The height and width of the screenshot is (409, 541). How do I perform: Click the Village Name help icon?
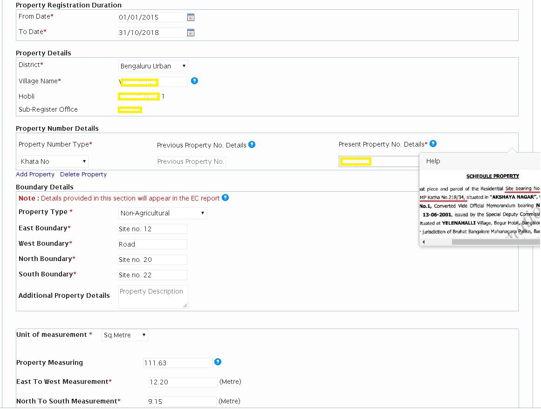pos(194,80)
